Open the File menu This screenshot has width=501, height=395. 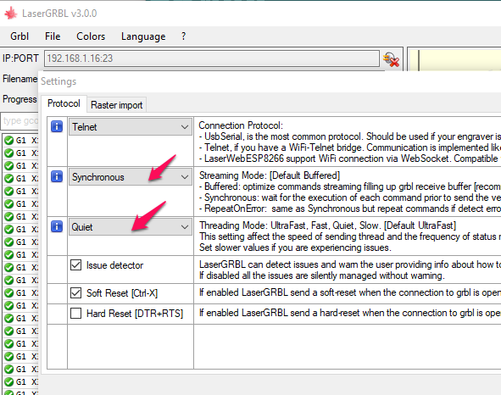click(x=53, y=36)
